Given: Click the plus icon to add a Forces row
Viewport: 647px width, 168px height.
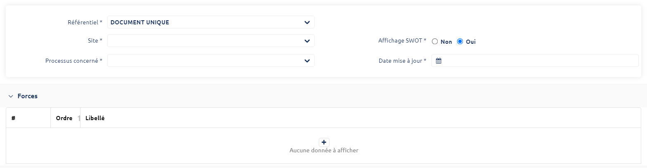Looking at the screenshot, I should [324, 142].
